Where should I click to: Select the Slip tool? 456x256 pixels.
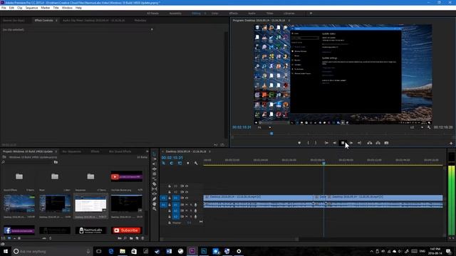pyautogui.click(x=155, y=188)
